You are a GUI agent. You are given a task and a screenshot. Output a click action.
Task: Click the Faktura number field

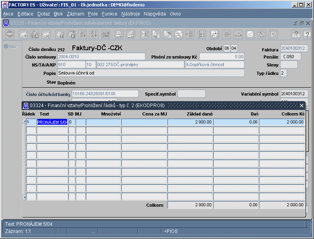294,48
